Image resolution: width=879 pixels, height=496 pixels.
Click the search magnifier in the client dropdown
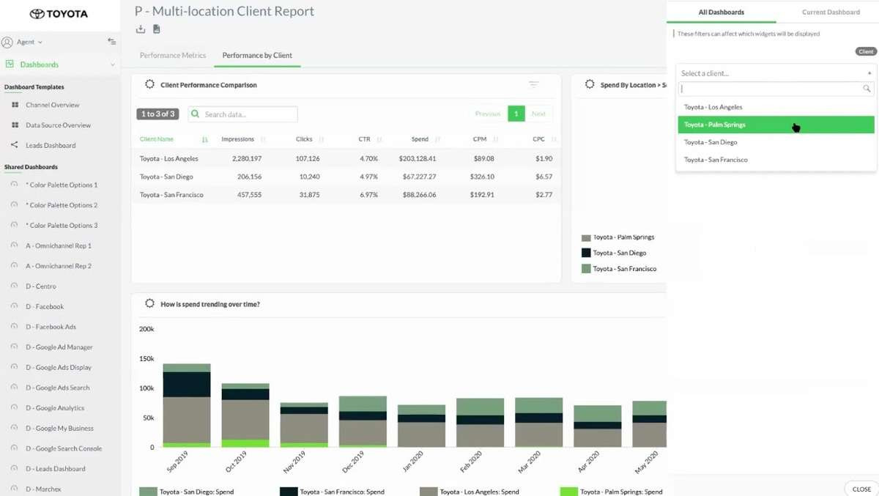coord(867,89)
